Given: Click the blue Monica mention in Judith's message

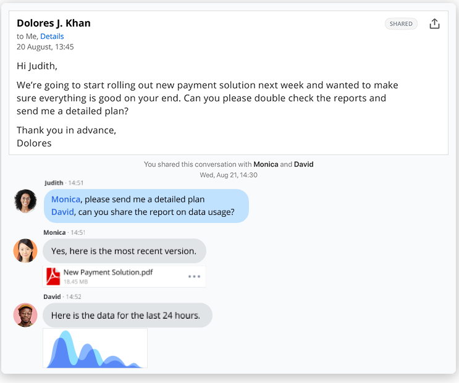Looking at the screenshot, I should click(65, 200).
